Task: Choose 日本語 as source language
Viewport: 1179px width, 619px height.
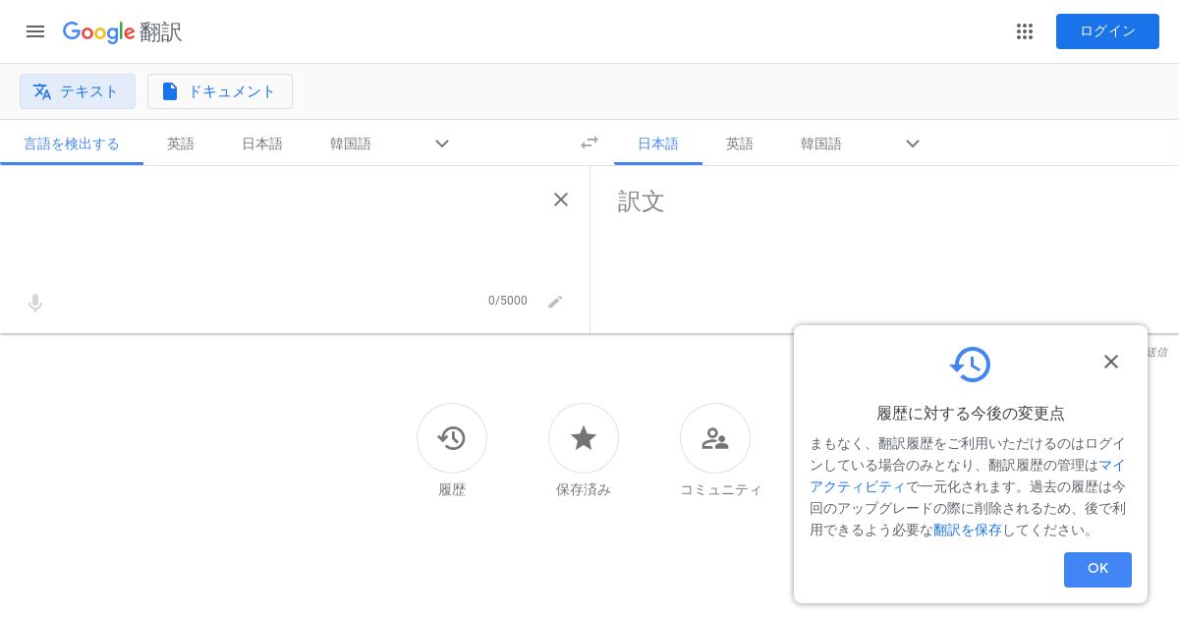Action: point(262,143)
